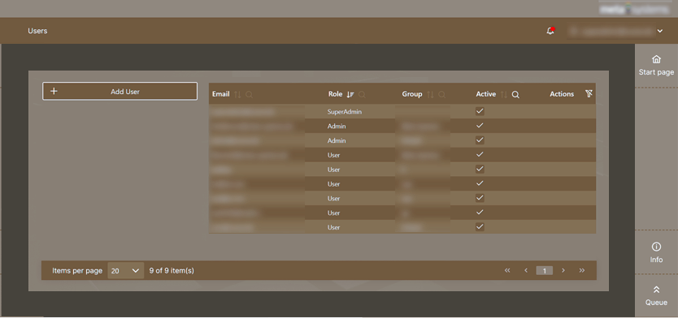Go to Start page via home icon
Screen dimensions: 678x318
(656, 59)
